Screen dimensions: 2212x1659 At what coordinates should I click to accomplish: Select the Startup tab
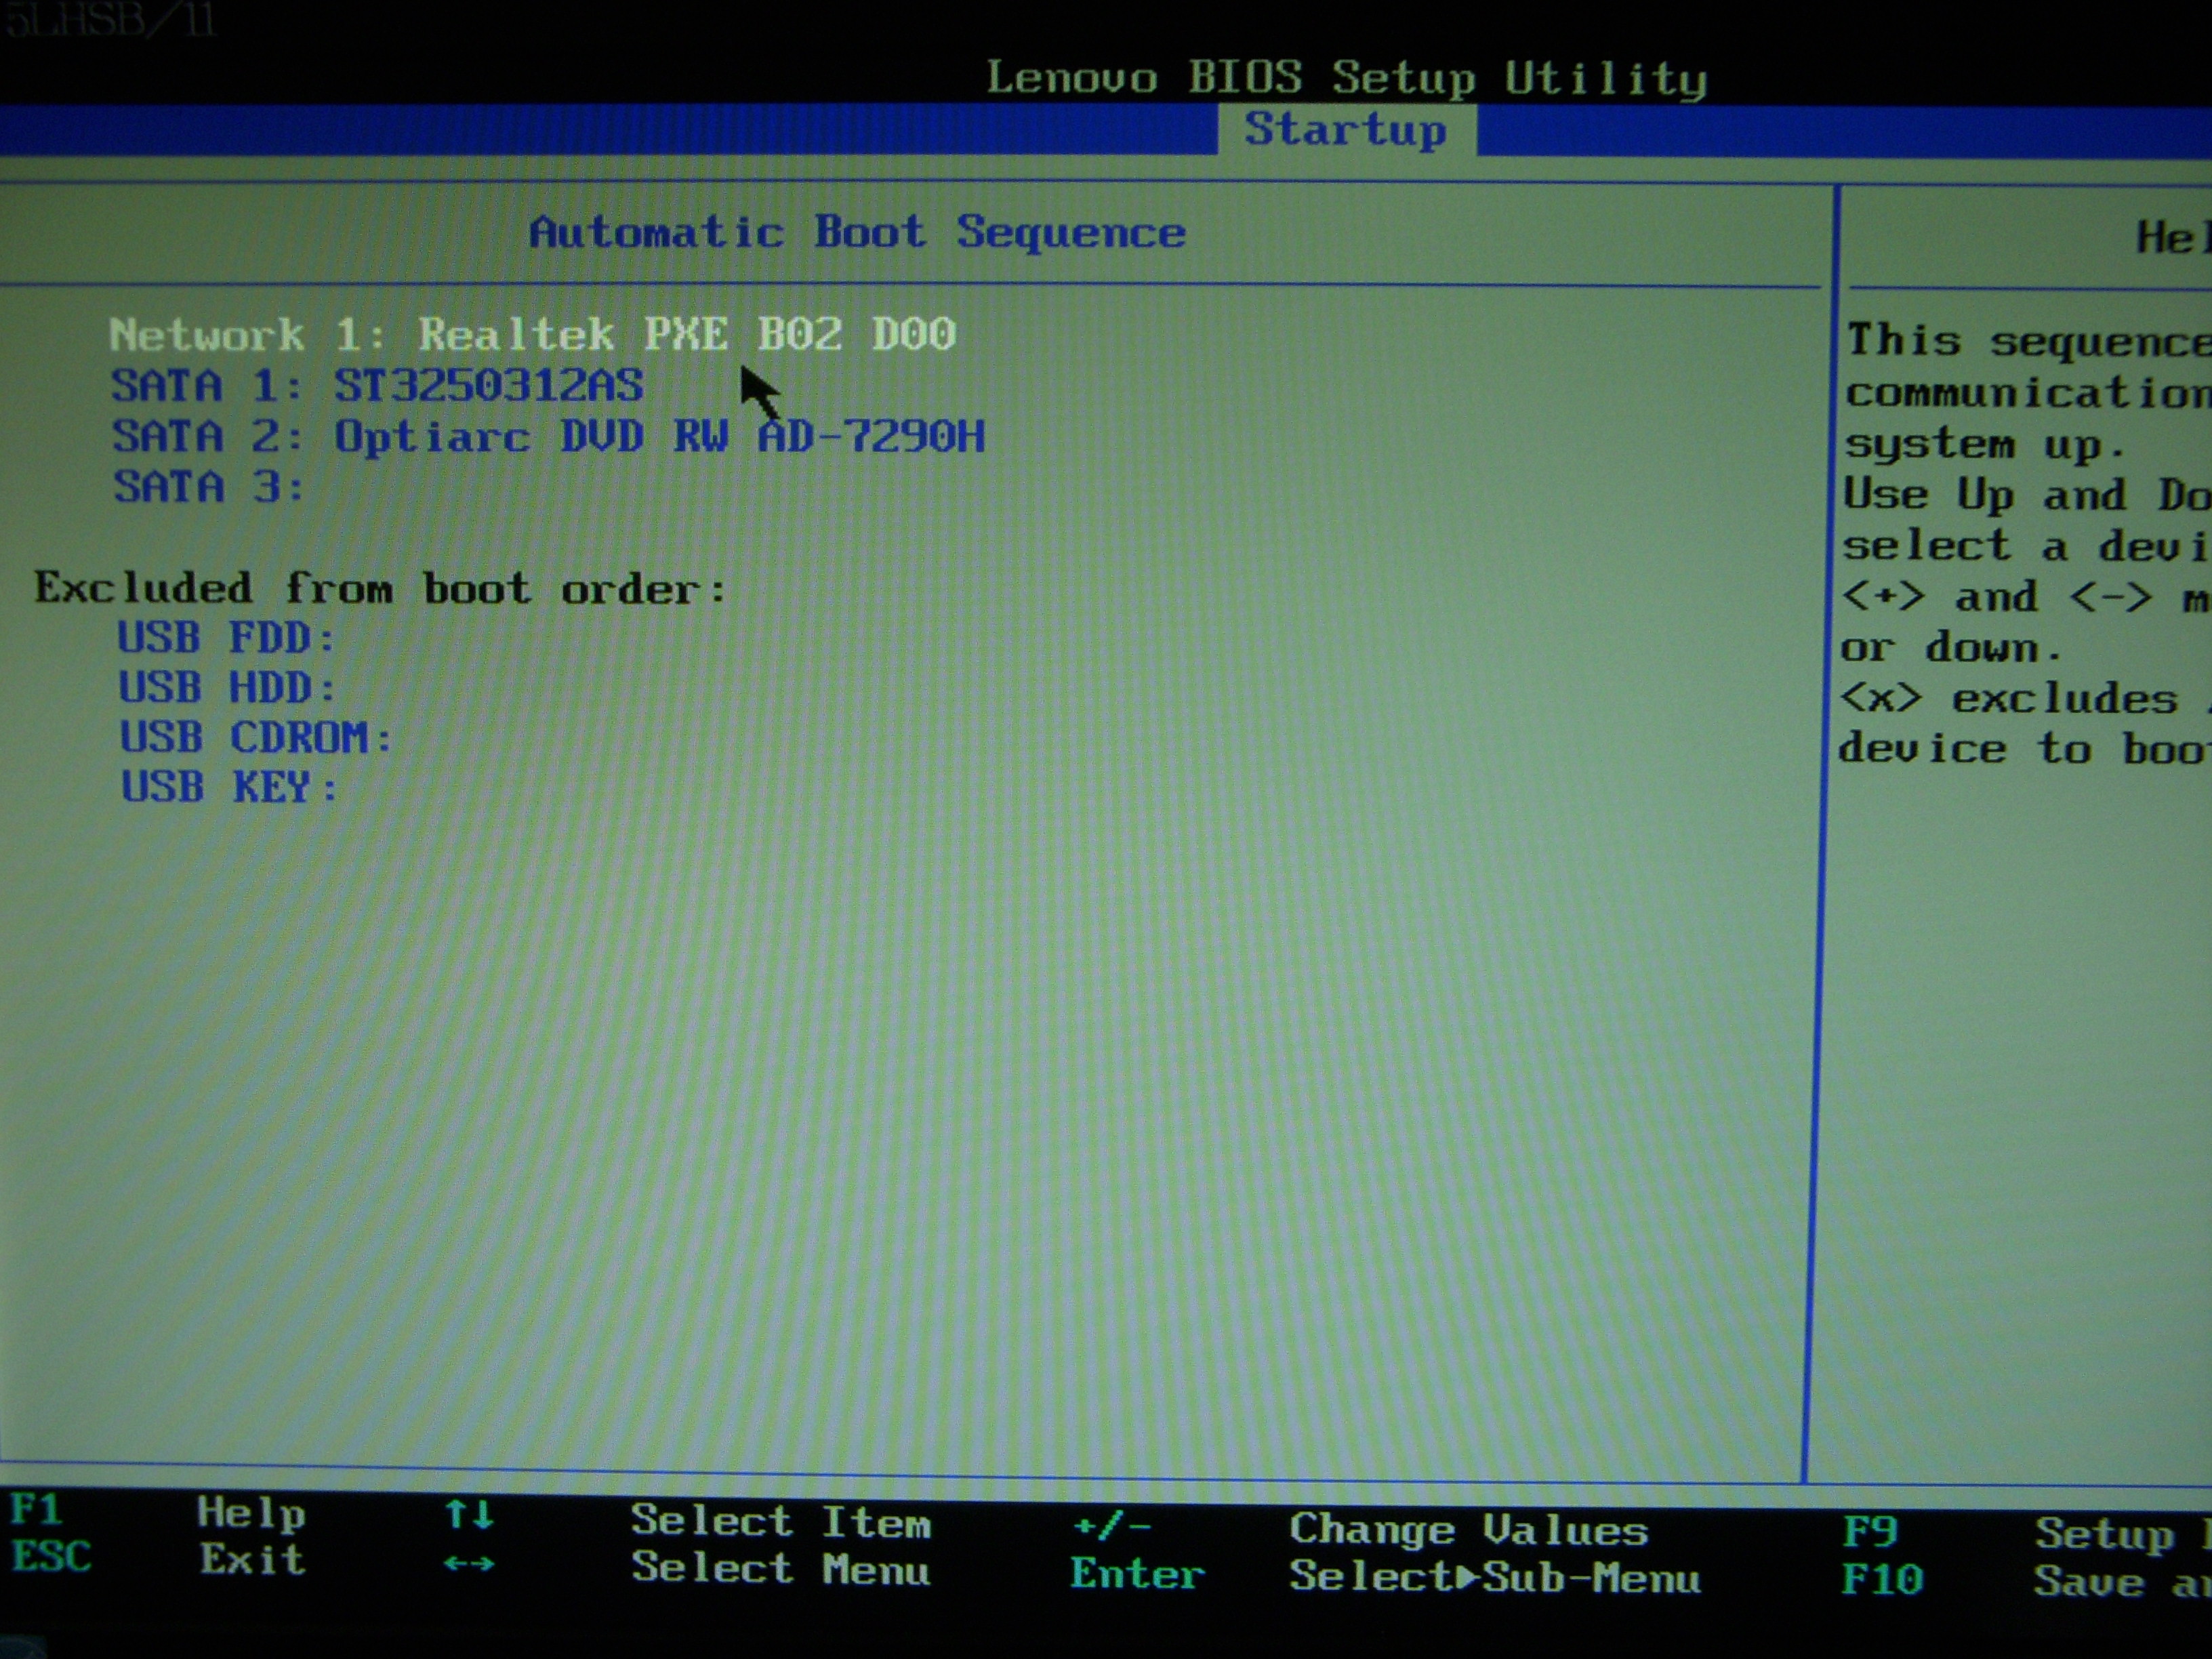(x=1345, y=130)
